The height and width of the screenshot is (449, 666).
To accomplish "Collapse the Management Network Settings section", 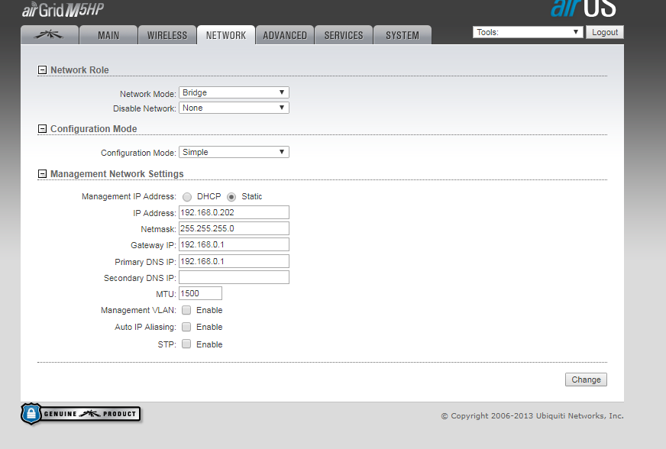I will [x=43, y=174].
